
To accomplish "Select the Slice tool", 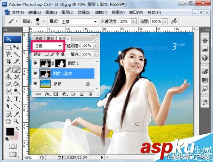I will [x=16, y=61].
